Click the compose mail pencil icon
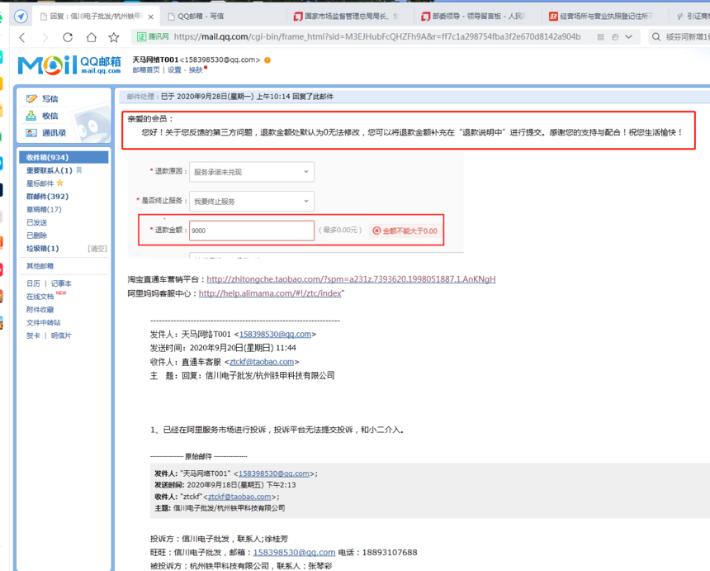This screenshot has height=571, width=710. (x=31, y=98)
